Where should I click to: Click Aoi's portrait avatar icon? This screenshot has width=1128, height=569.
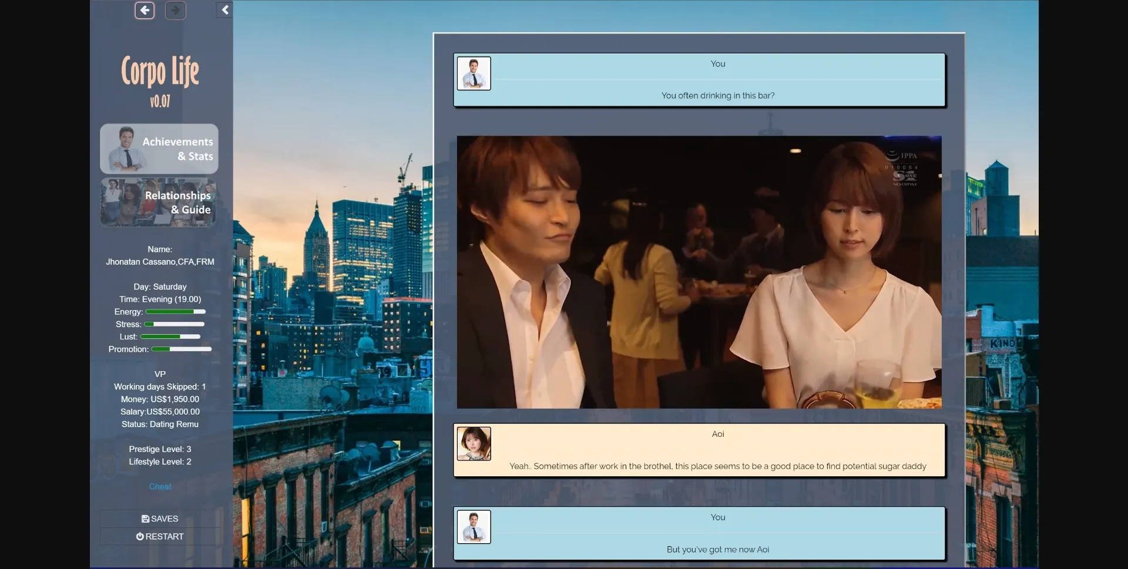[474, 443]
